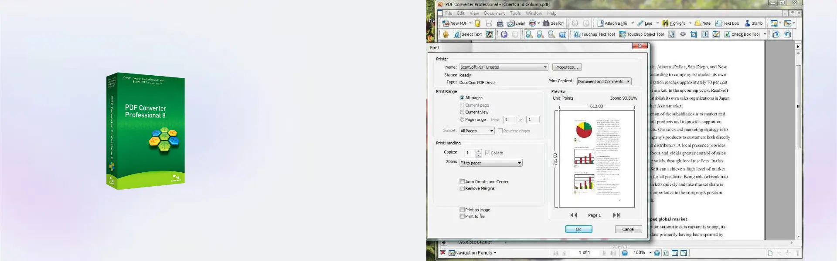837x261 pixels.
Task: Select the Hand tool icon
Action: 446,34
